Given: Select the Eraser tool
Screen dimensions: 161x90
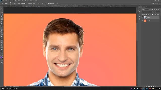Looking at the screenshot, I should pyautogui.click(x=2, y=32).
